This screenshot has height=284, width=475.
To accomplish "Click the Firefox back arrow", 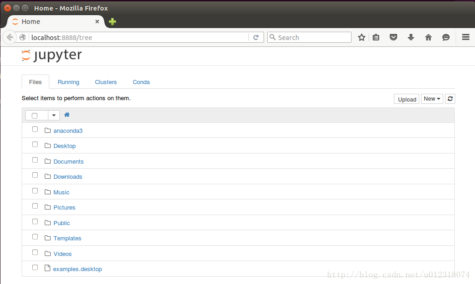I will [x=10, y=38].
